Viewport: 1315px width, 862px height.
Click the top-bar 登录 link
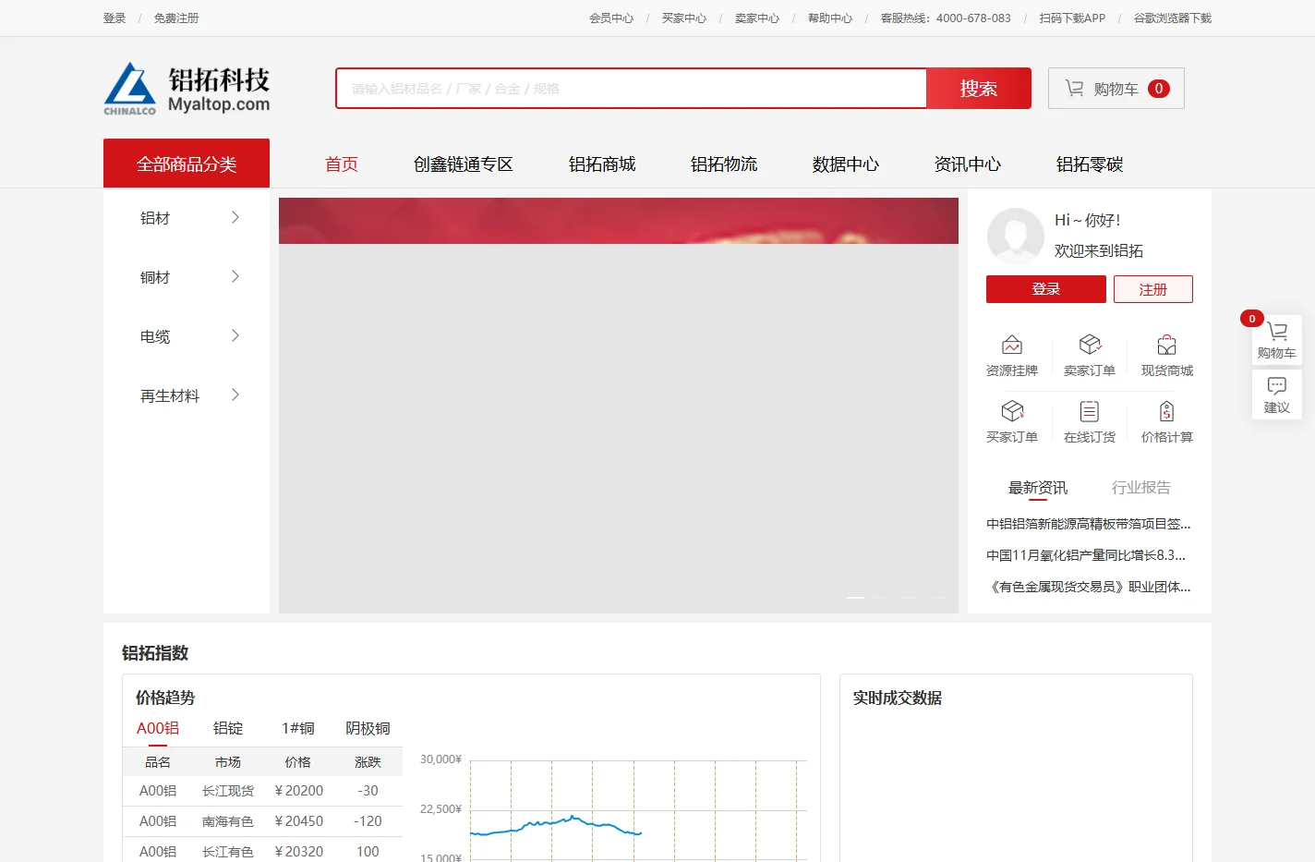pos(115,18)
